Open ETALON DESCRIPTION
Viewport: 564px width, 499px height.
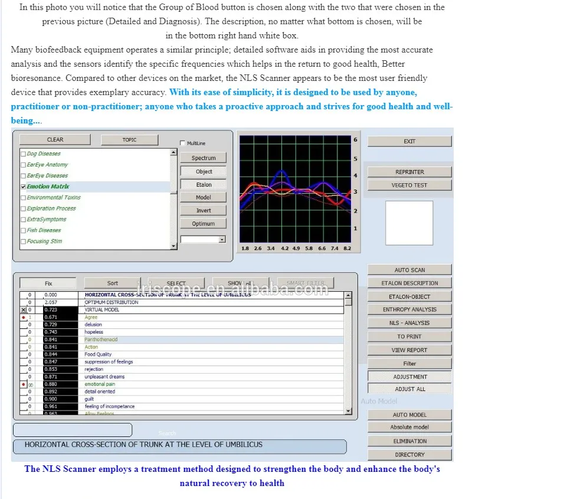(409, 283)
